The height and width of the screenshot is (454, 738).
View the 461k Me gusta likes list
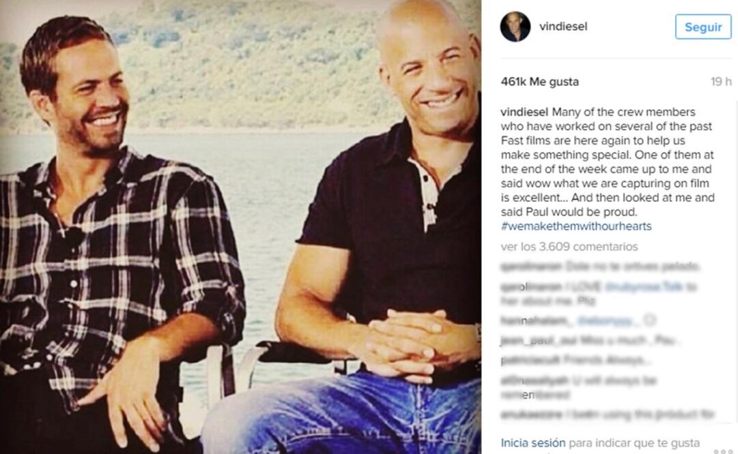tap(540, 82)
